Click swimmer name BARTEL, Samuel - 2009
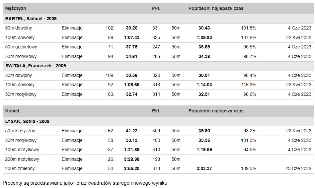Screen dimensions: 315x188 (31, 19)
